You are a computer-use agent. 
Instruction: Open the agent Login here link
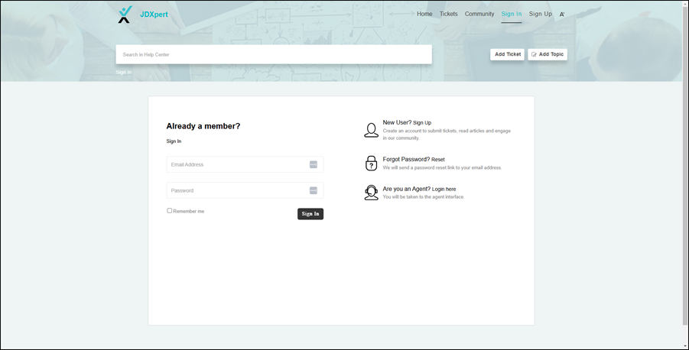[444, 189]
